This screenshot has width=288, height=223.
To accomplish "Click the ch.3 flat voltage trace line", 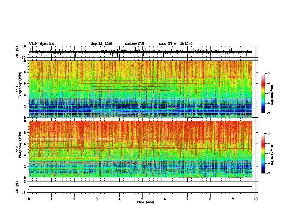I will tap(140, 187).
